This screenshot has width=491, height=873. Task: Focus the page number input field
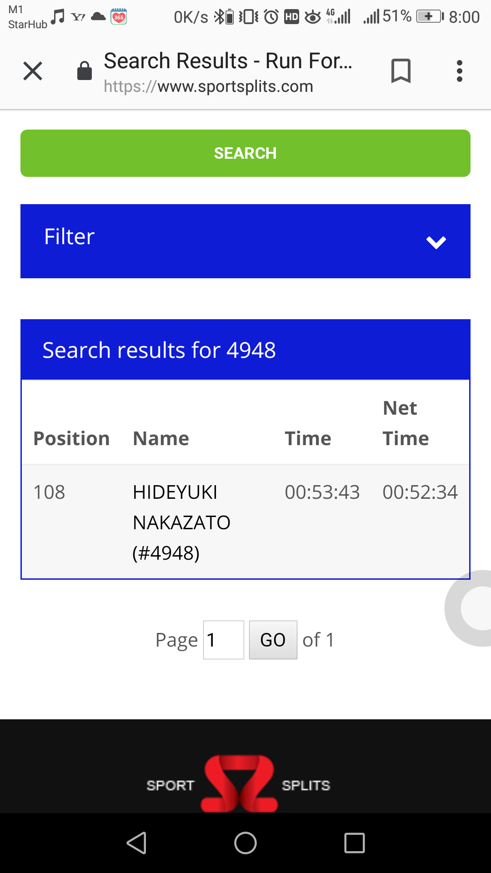(x=224, y=640)
